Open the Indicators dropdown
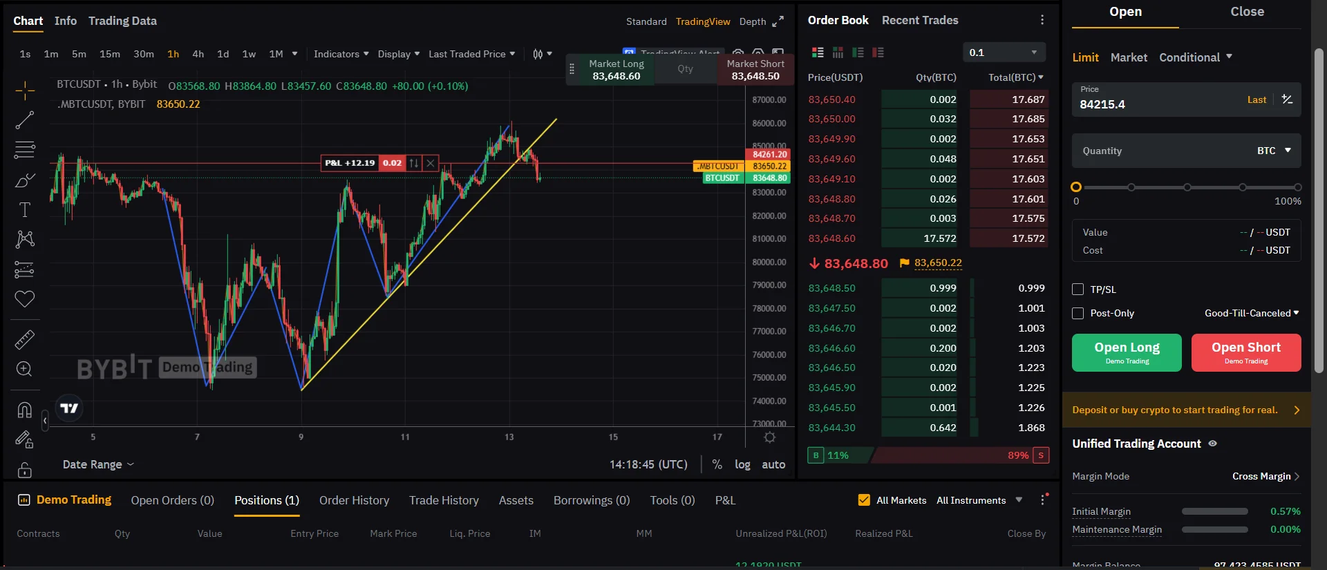Viewport: 1327px width, 570px height. click(341, 54)
